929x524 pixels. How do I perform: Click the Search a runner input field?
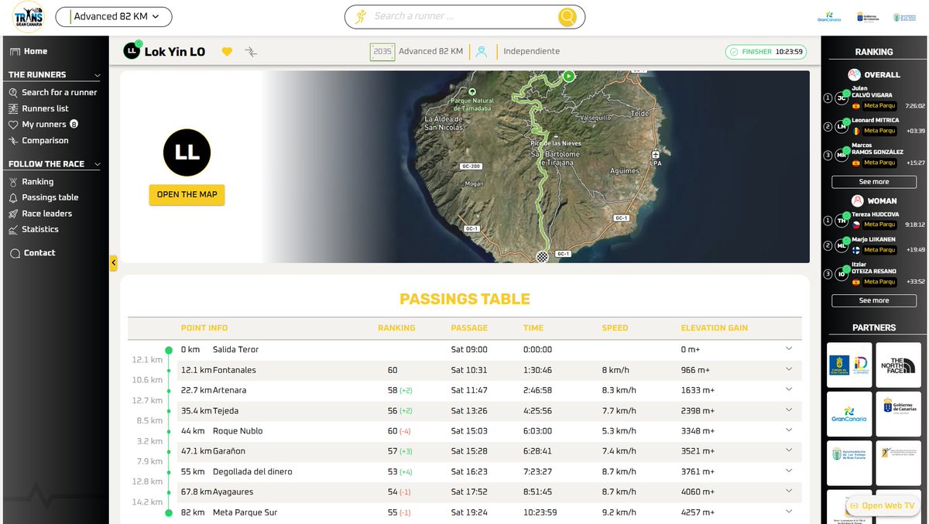[464, 16]
